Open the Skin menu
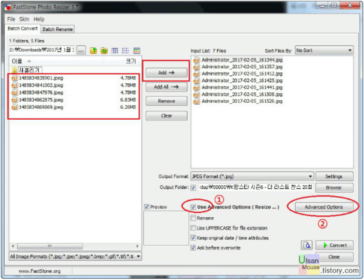This screenshot has height=280, width=364. point(24,19)
